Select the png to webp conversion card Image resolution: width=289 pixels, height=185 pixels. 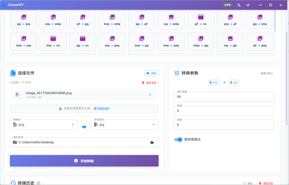coord(53,20)
